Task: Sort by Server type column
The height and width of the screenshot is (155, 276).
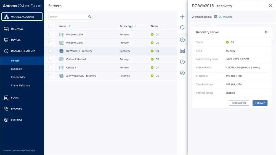Action: pos(126,26)
